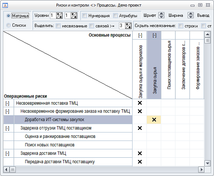Click the application icon in title bar
The height and width of the screenshot is (176, 214).
coord(5,5)
